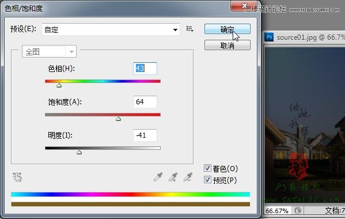Select the add-to-sample eyedropper (plus)
The height and width of the screenshot is (219, 345).
pyautogui.click(x=173, y=177)
